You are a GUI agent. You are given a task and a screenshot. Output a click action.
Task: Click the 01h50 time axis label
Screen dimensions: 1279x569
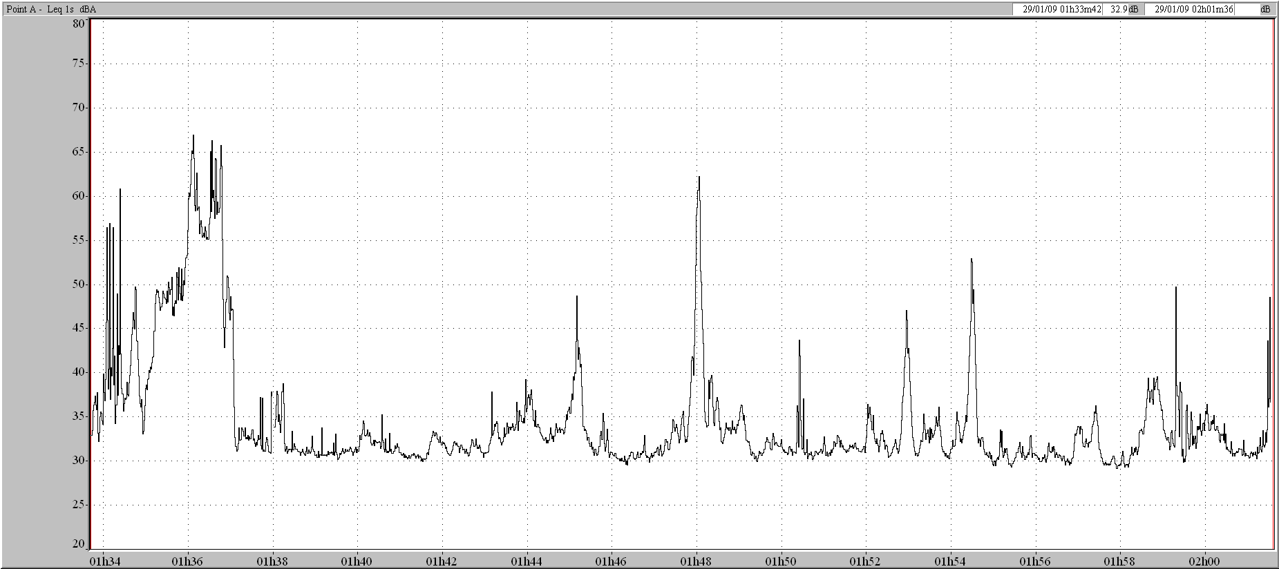click(x=781, y=560)
